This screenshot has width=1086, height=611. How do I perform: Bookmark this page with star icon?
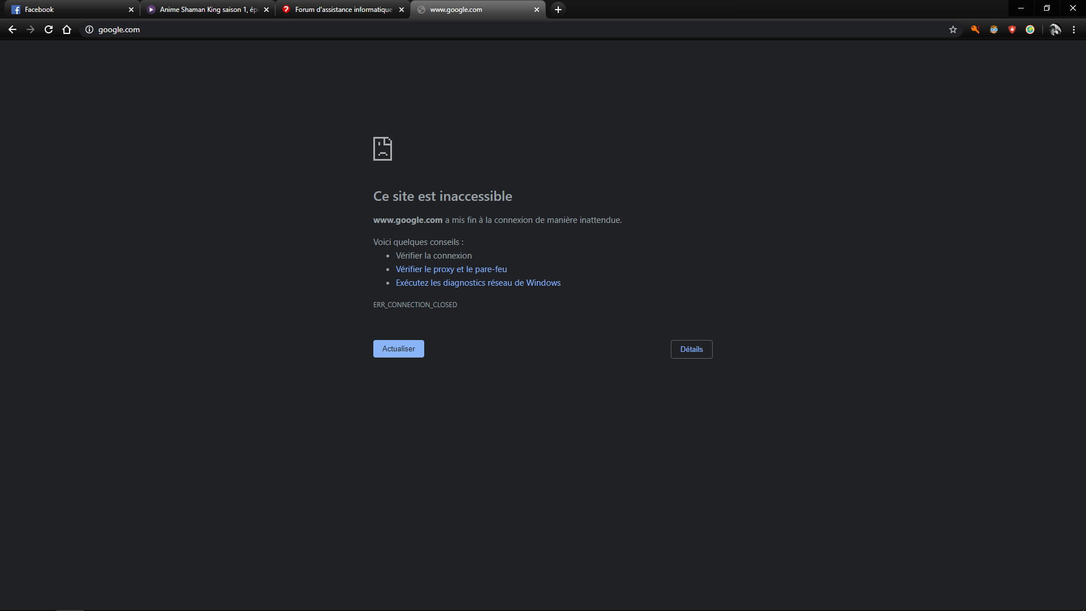[x=953, y=29]
